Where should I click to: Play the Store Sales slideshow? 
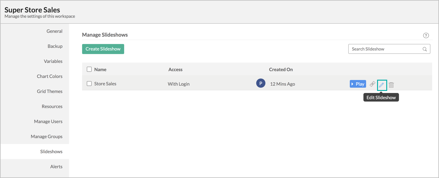pyautogui.click(x=358, y=84)
